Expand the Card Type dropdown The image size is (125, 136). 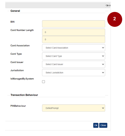click(74, 56)
